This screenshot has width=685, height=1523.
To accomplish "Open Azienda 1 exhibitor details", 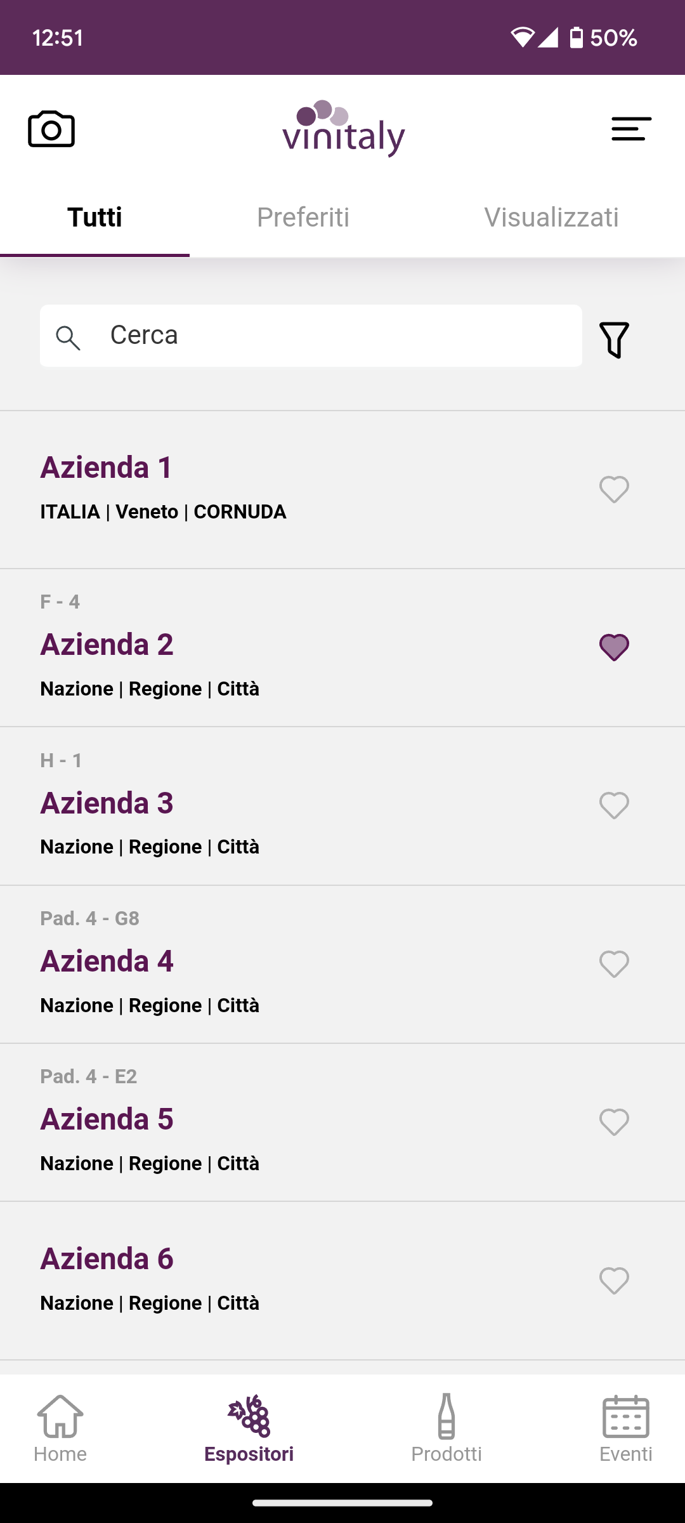I will (x=107, y=468).
